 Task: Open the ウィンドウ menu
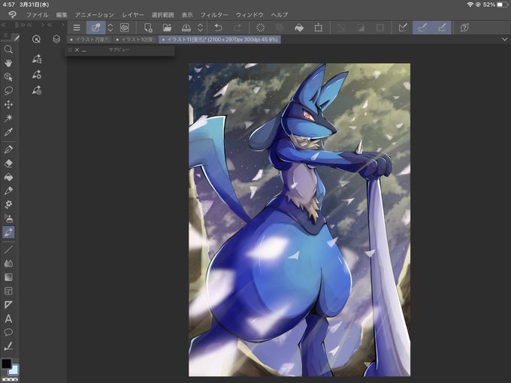coord(249,15)
